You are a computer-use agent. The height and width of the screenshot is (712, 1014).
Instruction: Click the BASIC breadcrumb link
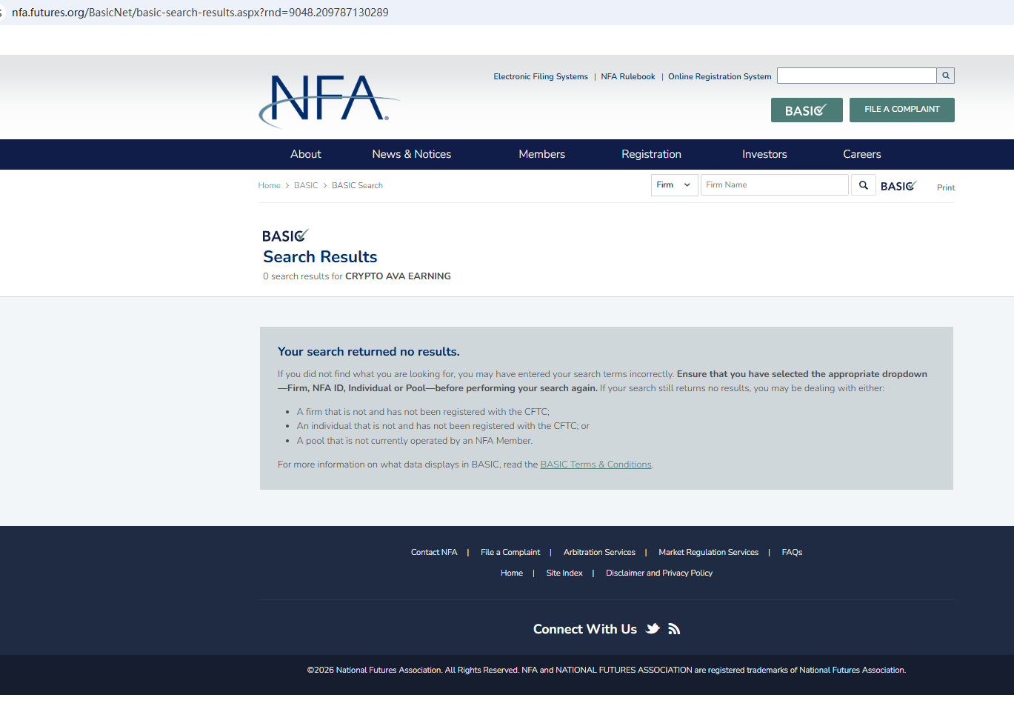click(306, 186)
